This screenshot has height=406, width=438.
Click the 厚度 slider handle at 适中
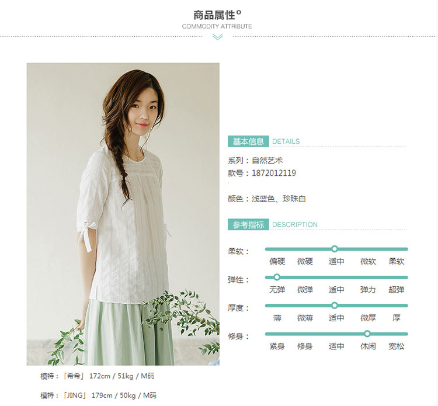(335, 306)
